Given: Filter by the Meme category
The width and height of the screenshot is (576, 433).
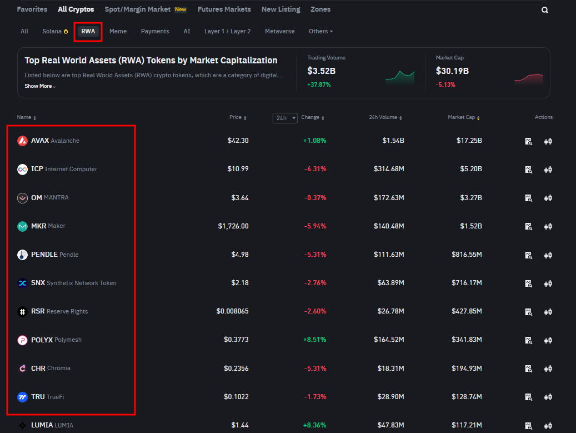Looking at the screenshot, I should (x=118, y=31).
